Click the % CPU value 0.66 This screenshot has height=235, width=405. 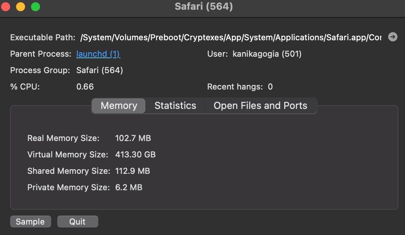(85, 87)
